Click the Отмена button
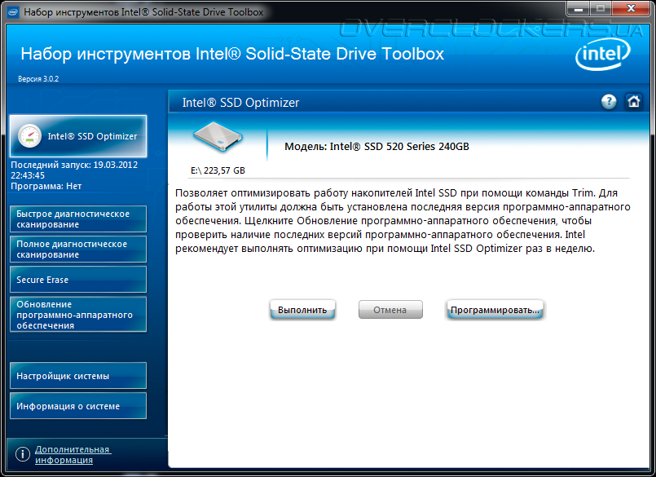Screen dimensions: 656x477 coord(390,310)
